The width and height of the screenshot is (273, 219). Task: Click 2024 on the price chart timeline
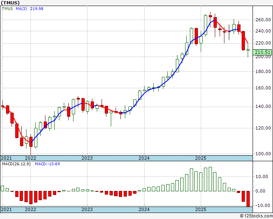coord(144,158)
